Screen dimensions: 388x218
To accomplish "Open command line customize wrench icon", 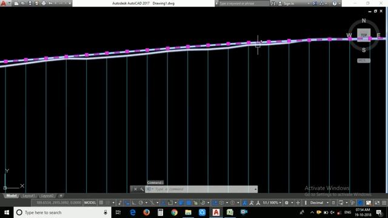I will tap(141, 189).
